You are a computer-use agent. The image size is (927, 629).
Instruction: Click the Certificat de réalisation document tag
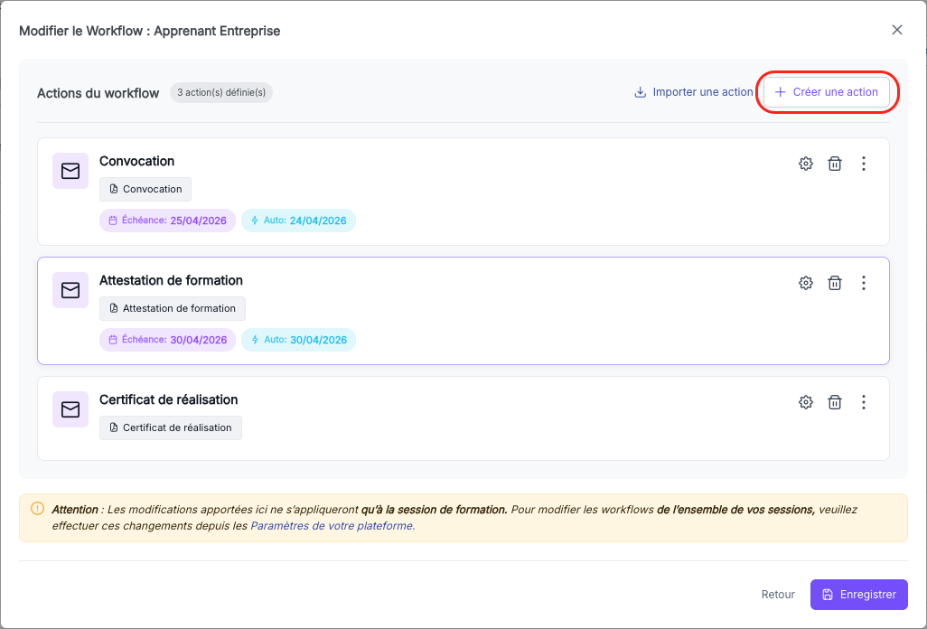tap(171, 428)
